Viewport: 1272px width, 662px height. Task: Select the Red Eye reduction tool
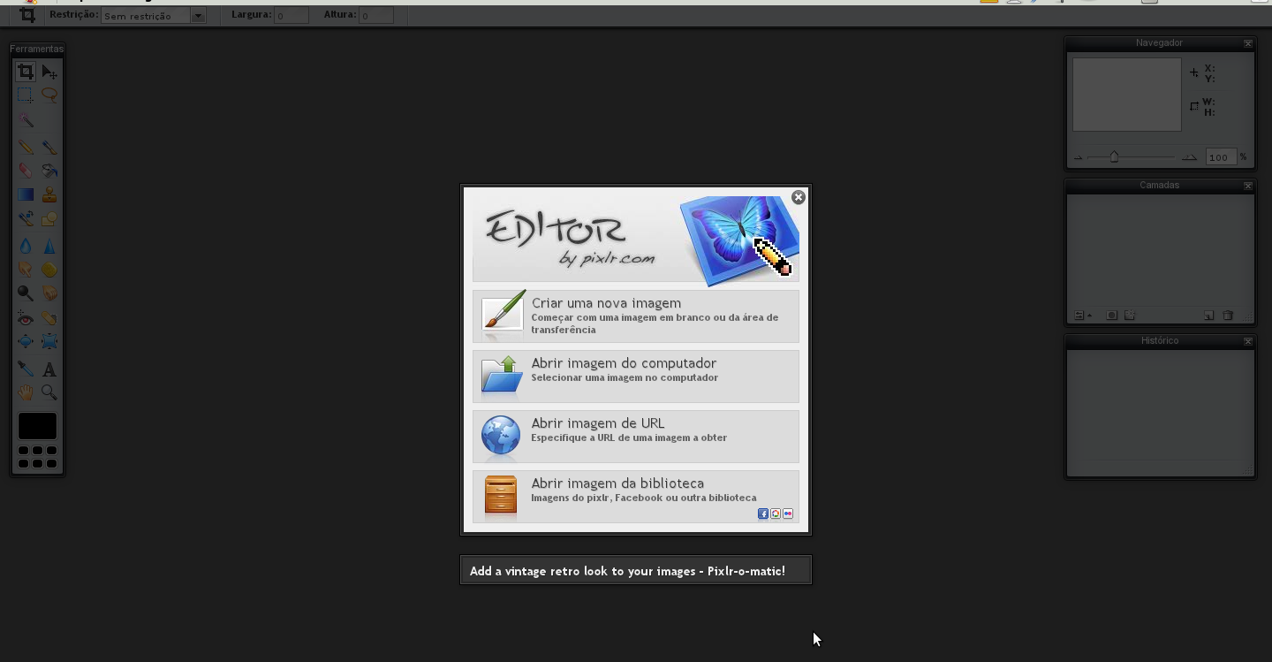[x=26, y=318]
